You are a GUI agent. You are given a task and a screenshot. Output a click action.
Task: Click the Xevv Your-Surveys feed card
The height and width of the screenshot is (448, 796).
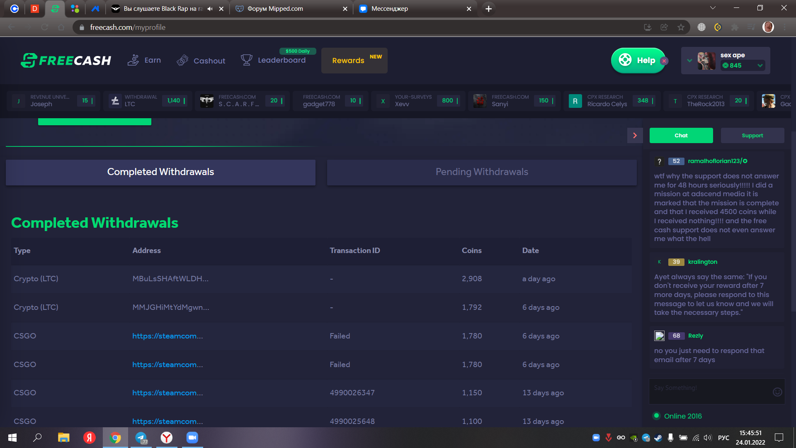[x=418, y=101]
